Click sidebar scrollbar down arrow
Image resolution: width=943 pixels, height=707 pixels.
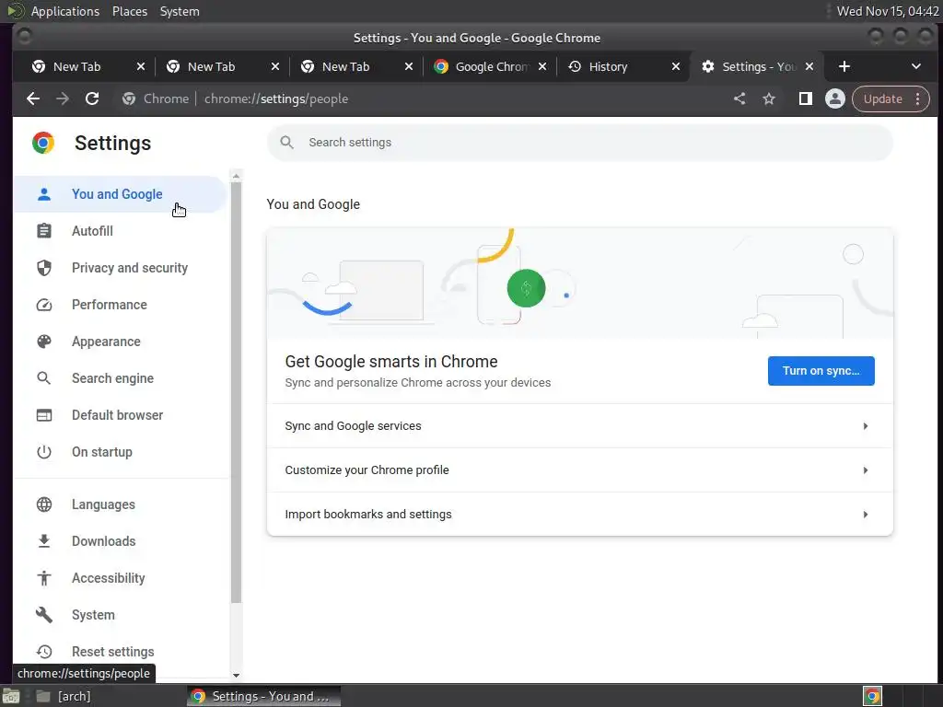coord(236,675)
